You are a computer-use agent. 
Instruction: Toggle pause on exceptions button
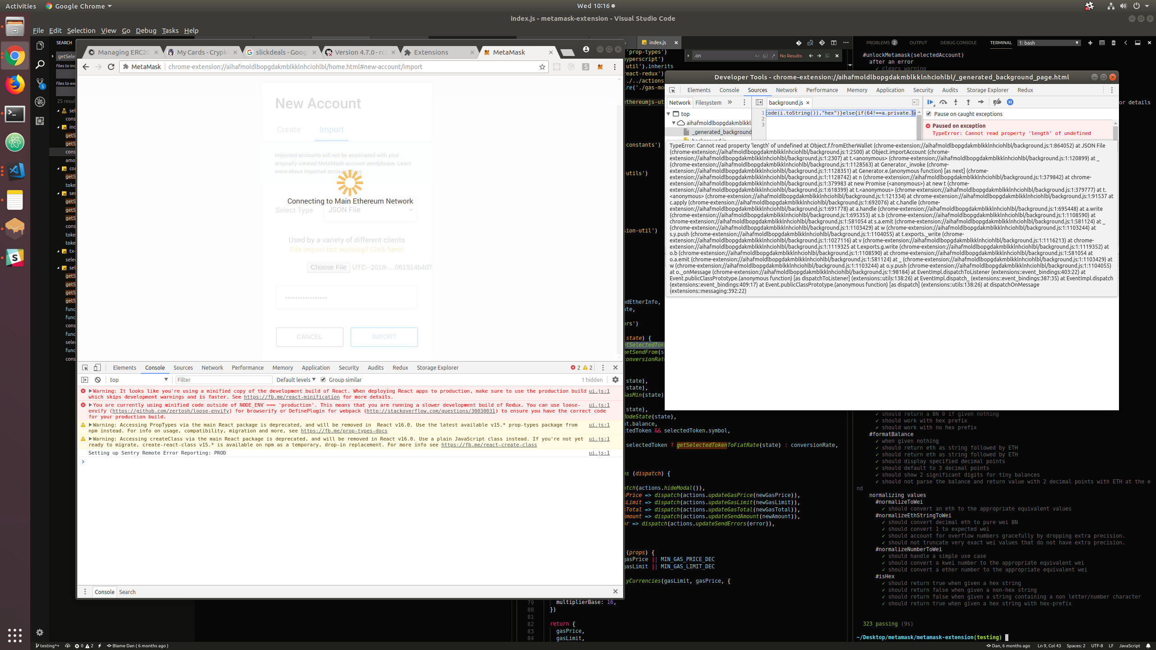pos(1010,102)
